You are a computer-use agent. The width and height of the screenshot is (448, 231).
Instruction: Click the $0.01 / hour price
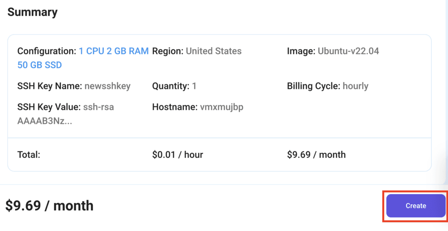tap(178, 155)
